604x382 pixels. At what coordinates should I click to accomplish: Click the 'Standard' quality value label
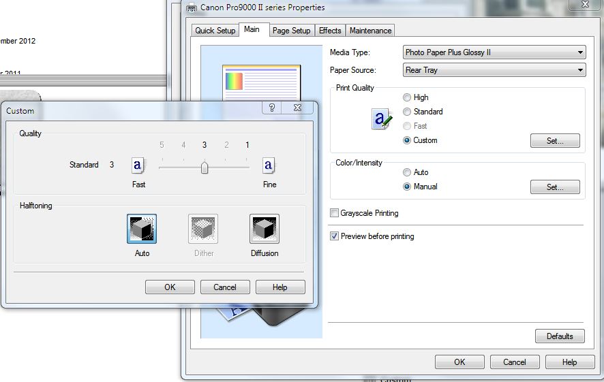(x=84, y=165)
